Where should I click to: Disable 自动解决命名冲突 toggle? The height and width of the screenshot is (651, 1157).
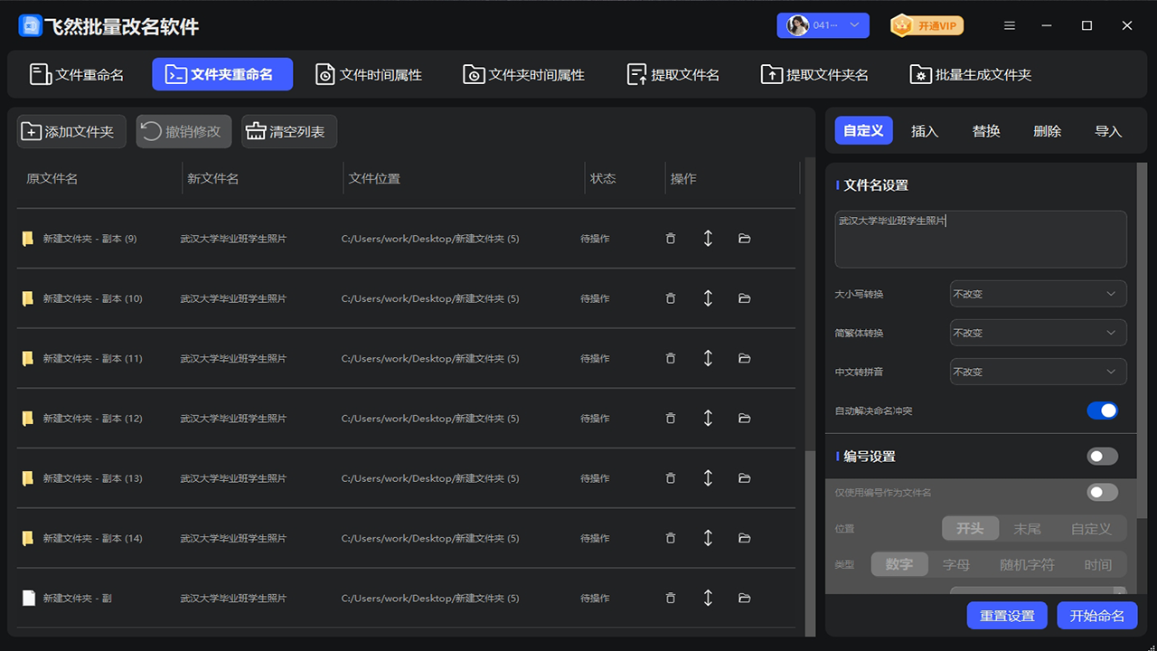pyautogui.click(x=1102, y=410)
